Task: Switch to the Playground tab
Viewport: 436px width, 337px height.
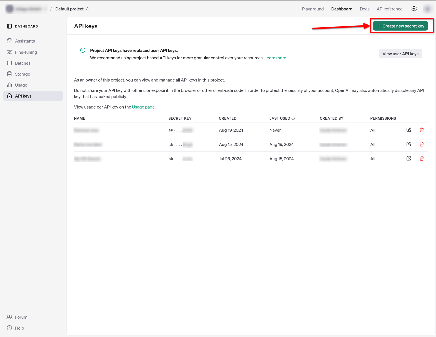Action: point(313,9)
